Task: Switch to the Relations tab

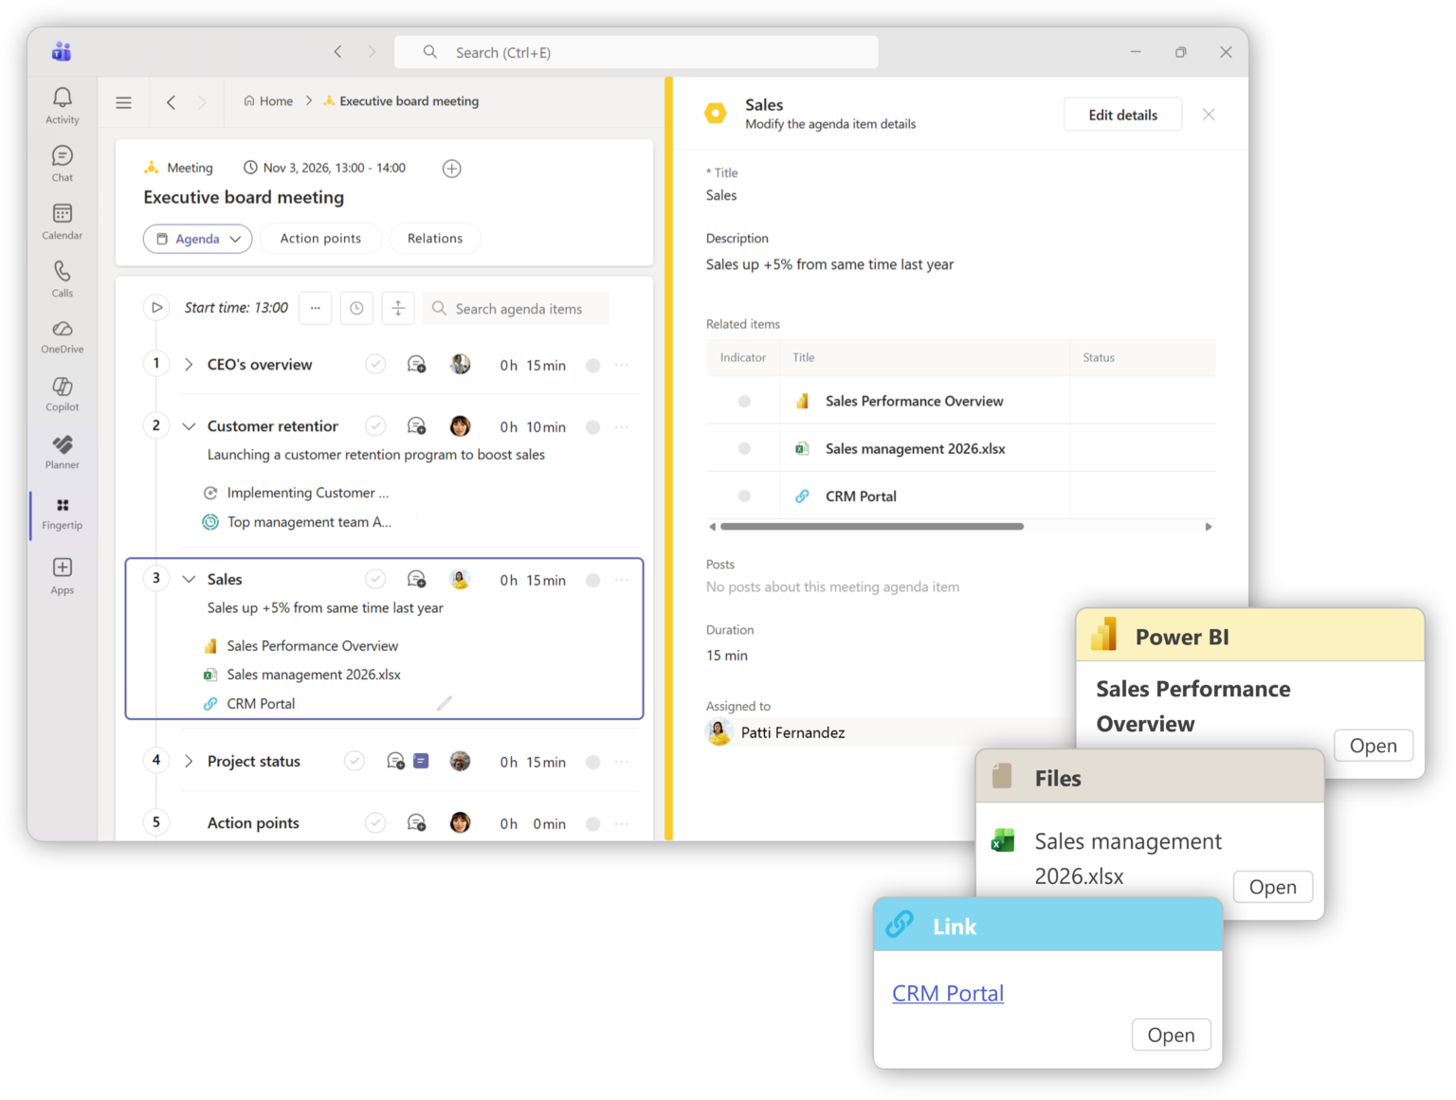Action: [x=435, y=239]
